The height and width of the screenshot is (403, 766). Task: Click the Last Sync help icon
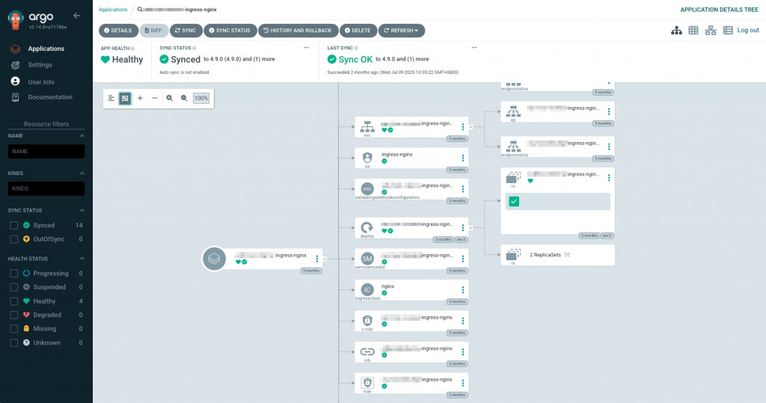(356, 49)
